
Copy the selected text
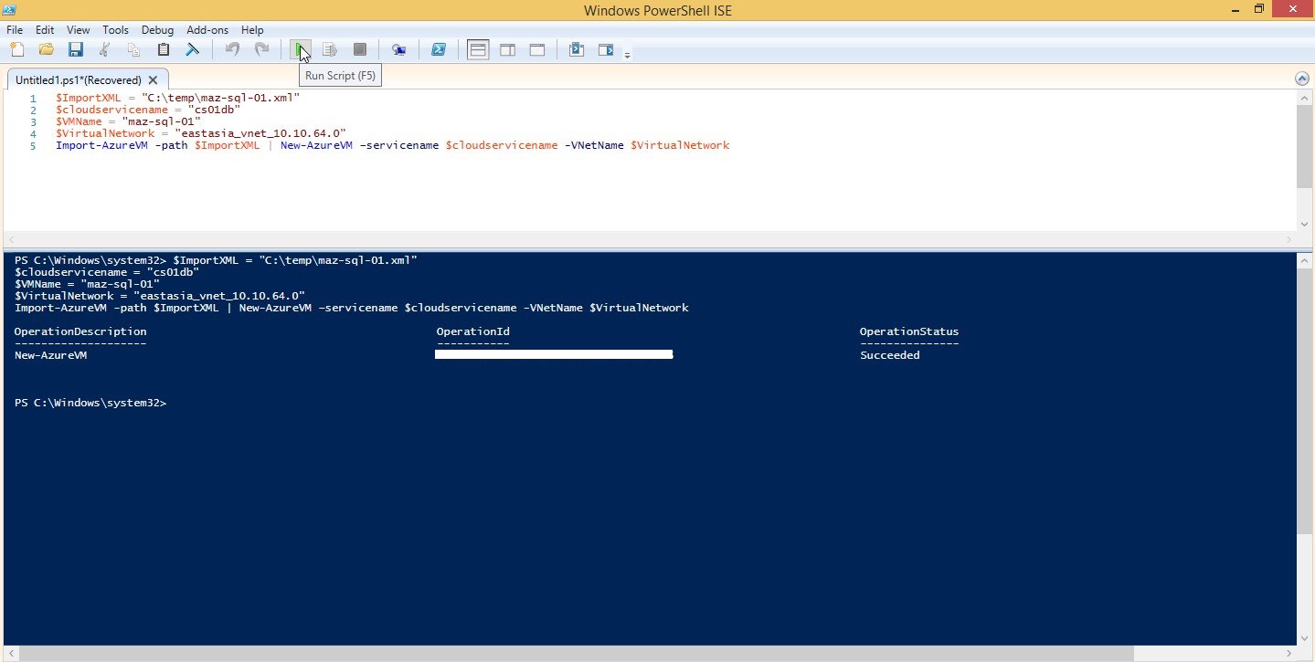point(134,49)
